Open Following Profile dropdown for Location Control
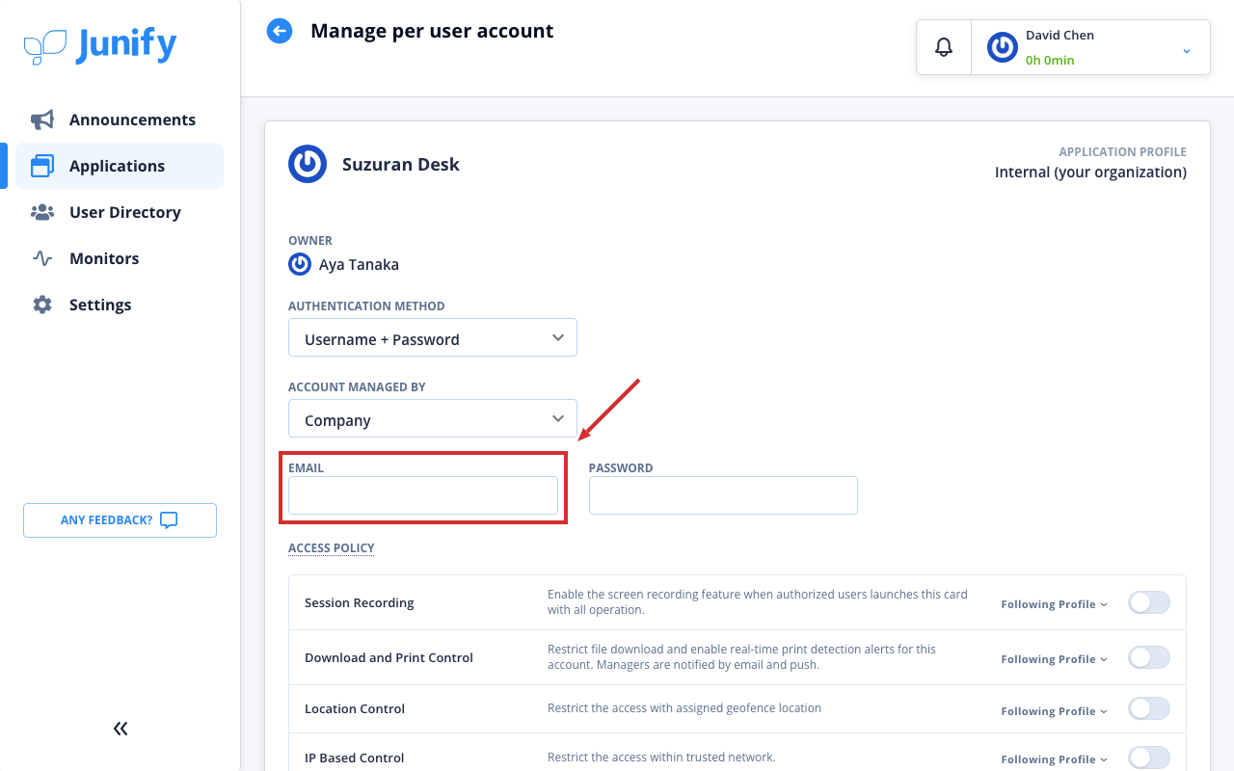This screenshot has width=1234, height=771. click(x=1055, y=711)
